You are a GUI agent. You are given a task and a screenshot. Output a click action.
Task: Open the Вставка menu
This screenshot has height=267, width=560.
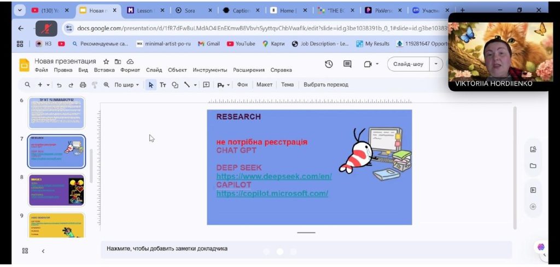(104, 70)
